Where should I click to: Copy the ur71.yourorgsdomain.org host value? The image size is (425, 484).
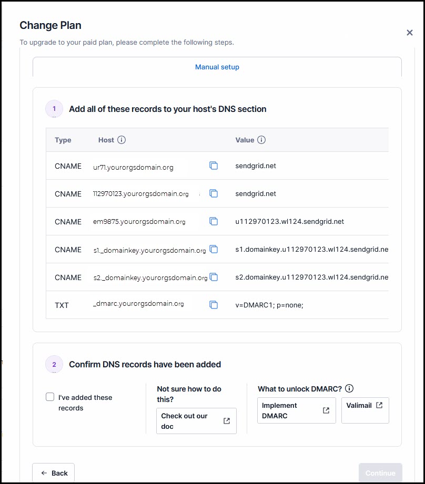click(214, 166)
